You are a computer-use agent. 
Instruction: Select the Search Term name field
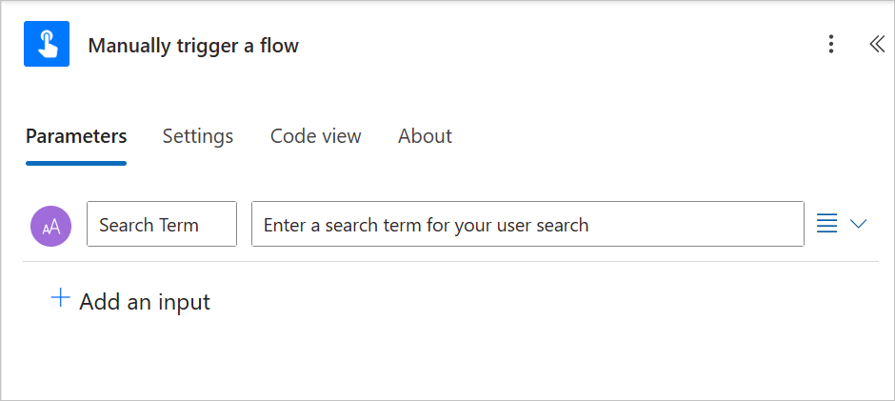click(x=162, y=224)
